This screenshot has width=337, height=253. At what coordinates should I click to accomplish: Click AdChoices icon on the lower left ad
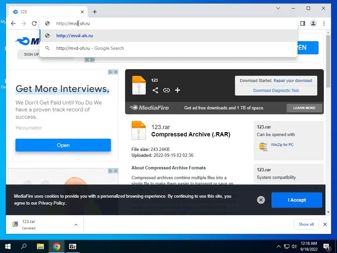(111, 171)
